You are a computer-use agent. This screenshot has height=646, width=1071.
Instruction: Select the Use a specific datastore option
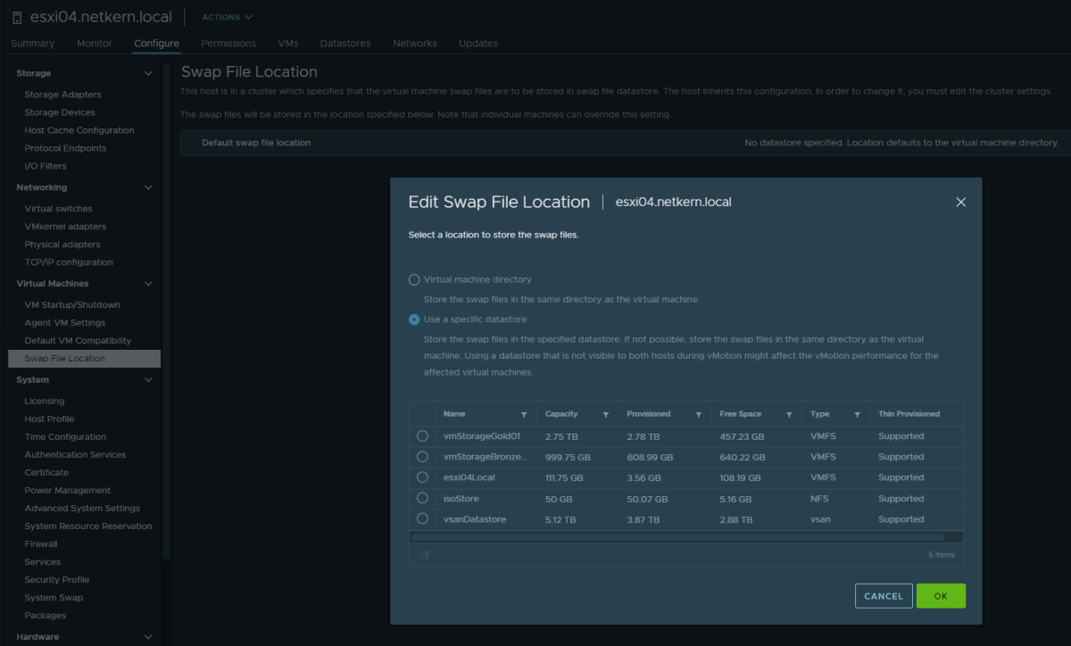point(414,319)
